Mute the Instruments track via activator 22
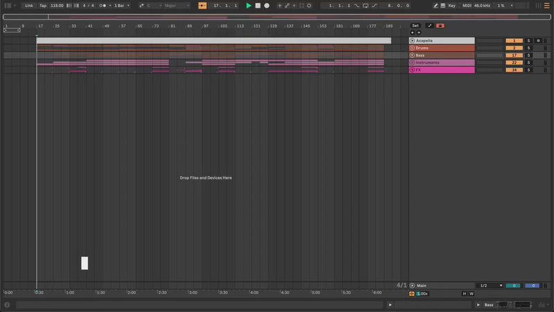 514,62
